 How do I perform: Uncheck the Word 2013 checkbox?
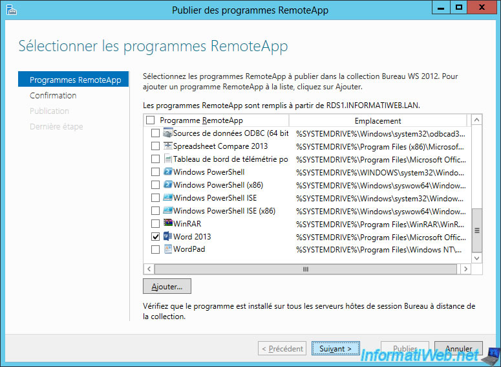click(155, 237)
